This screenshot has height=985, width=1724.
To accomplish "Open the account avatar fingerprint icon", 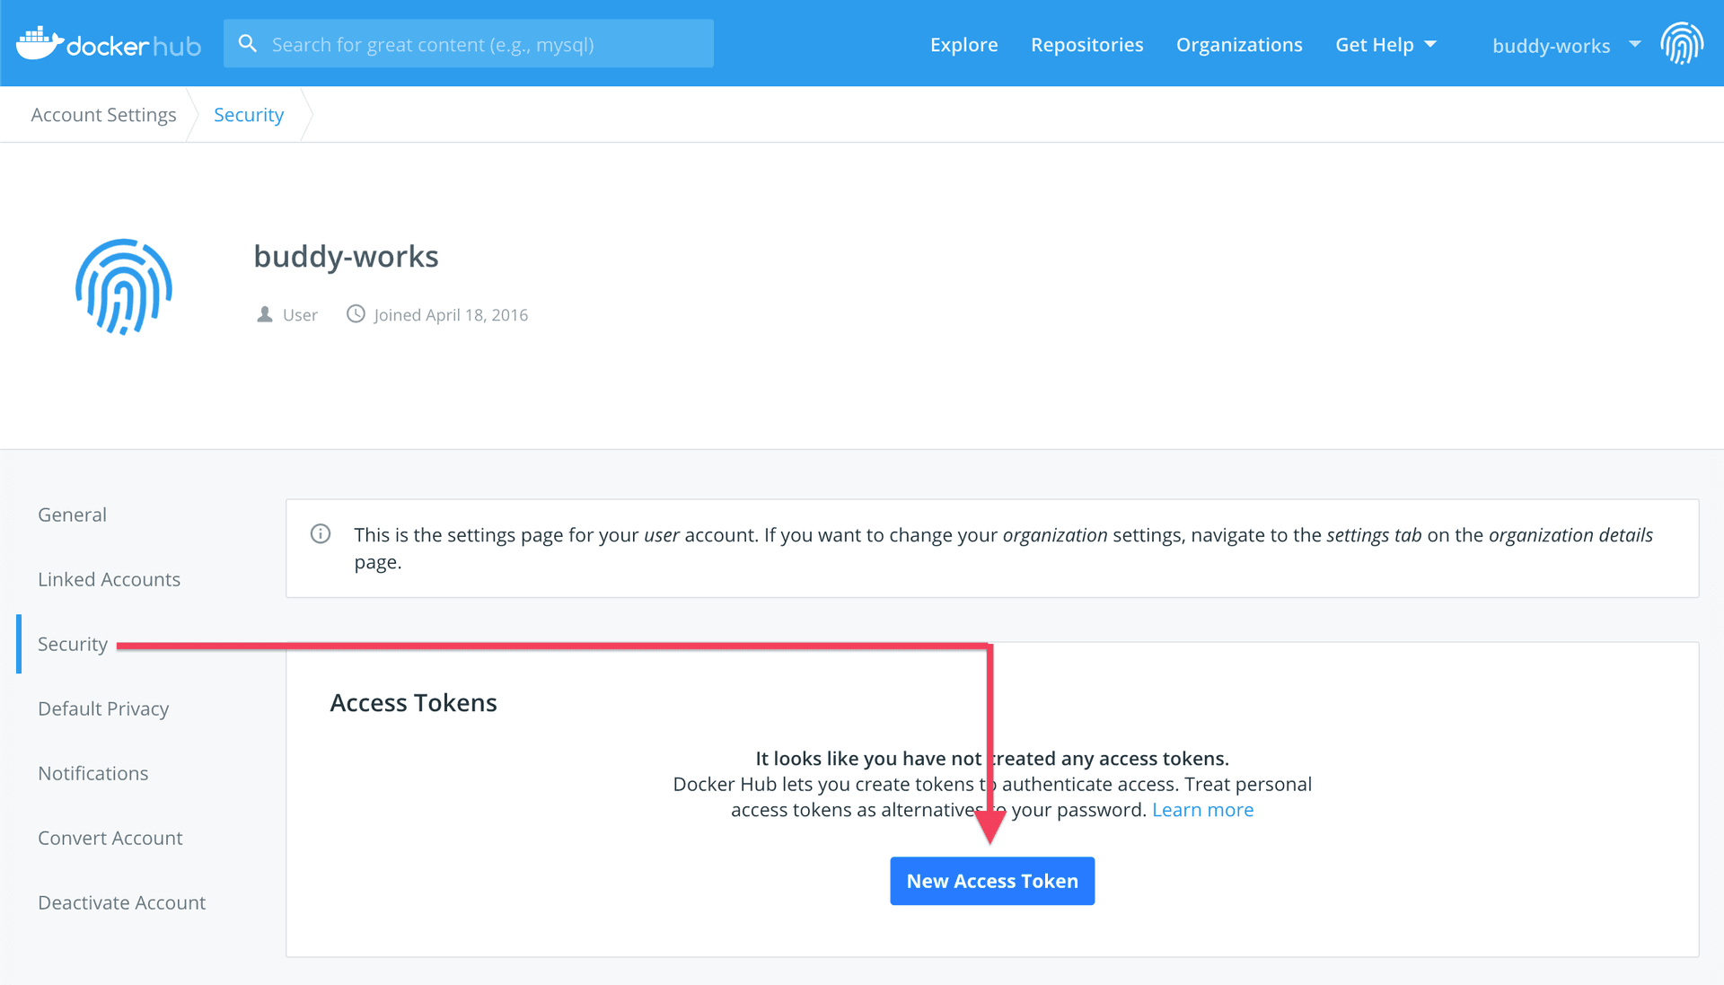I will coord(1682,43).
